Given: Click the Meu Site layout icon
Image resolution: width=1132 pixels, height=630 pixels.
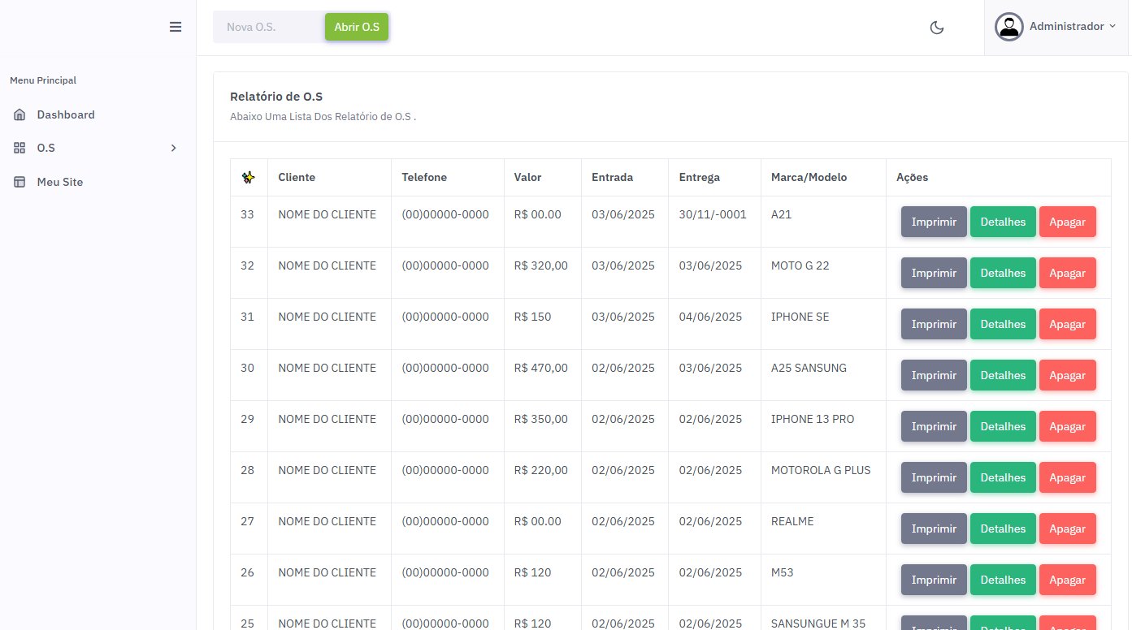Looking at the screenshot, I should pyautogui.click(x=20, y=183).
